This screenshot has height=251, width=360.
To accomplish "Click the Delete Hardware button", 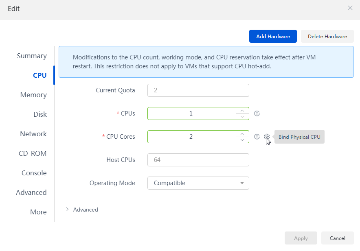I will pos(327,36).
